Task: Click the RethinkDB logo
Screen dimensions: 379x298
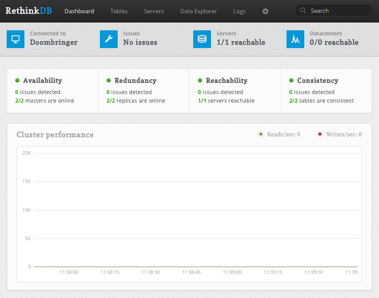Action: 29,11
